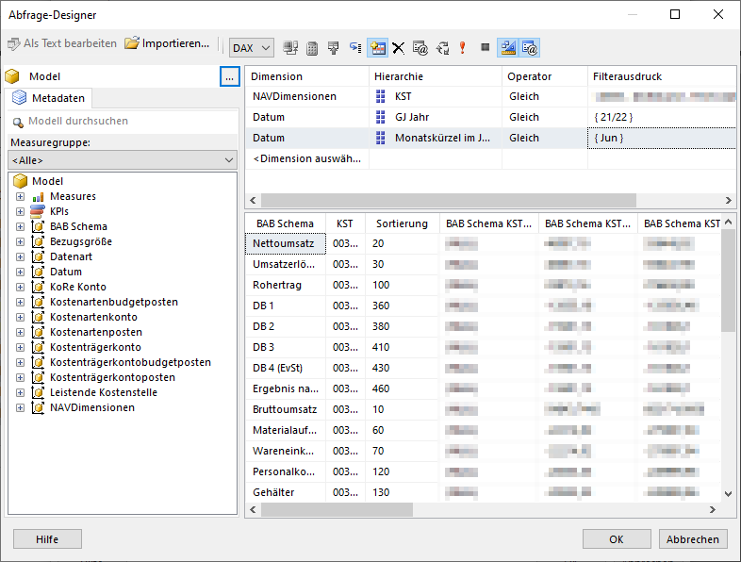Viewport: 741px width, 562px height.
Task: Click the square stop query icon
Action: click(485, 47)
